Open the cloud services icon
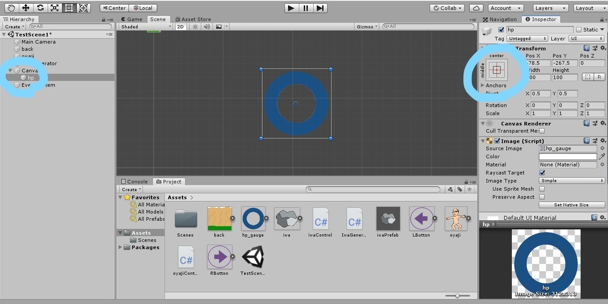 tap(476, 8)
